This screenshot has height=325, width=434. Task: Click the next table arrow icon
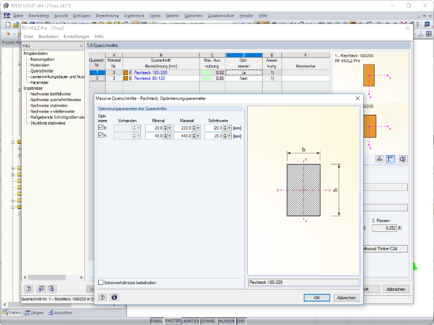pos(52,289)
